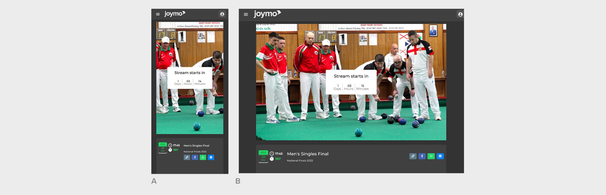Share to Facebook in desktop view B

pos(422,156)
